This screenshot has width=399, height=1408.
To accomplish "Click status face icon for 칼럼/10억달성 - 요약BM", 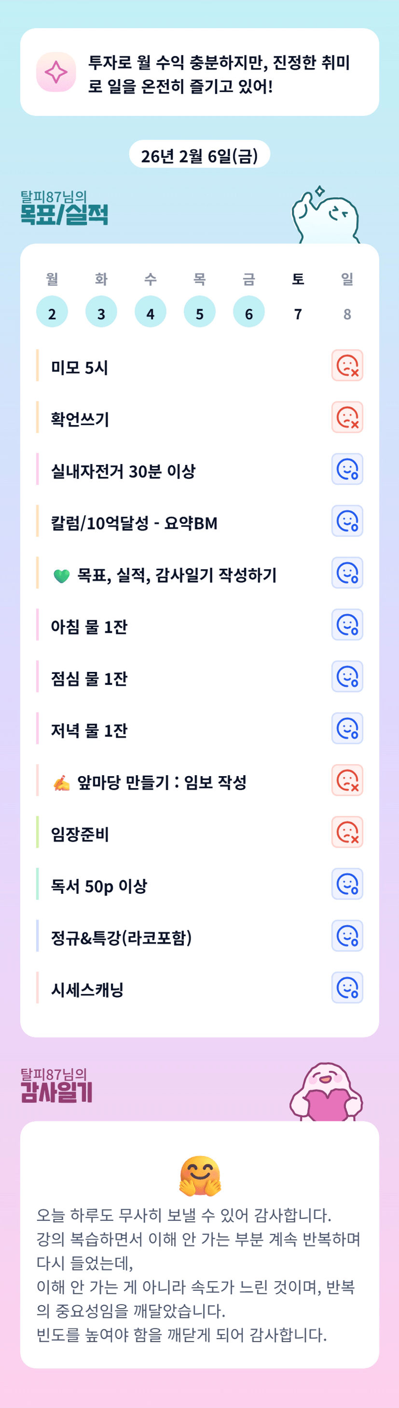I will (x=347, y=521).
